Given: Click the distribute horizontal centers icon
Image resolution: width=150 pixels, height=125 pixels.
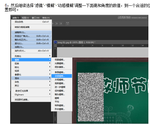Looking at the screenshot, I should pos(56,23).
